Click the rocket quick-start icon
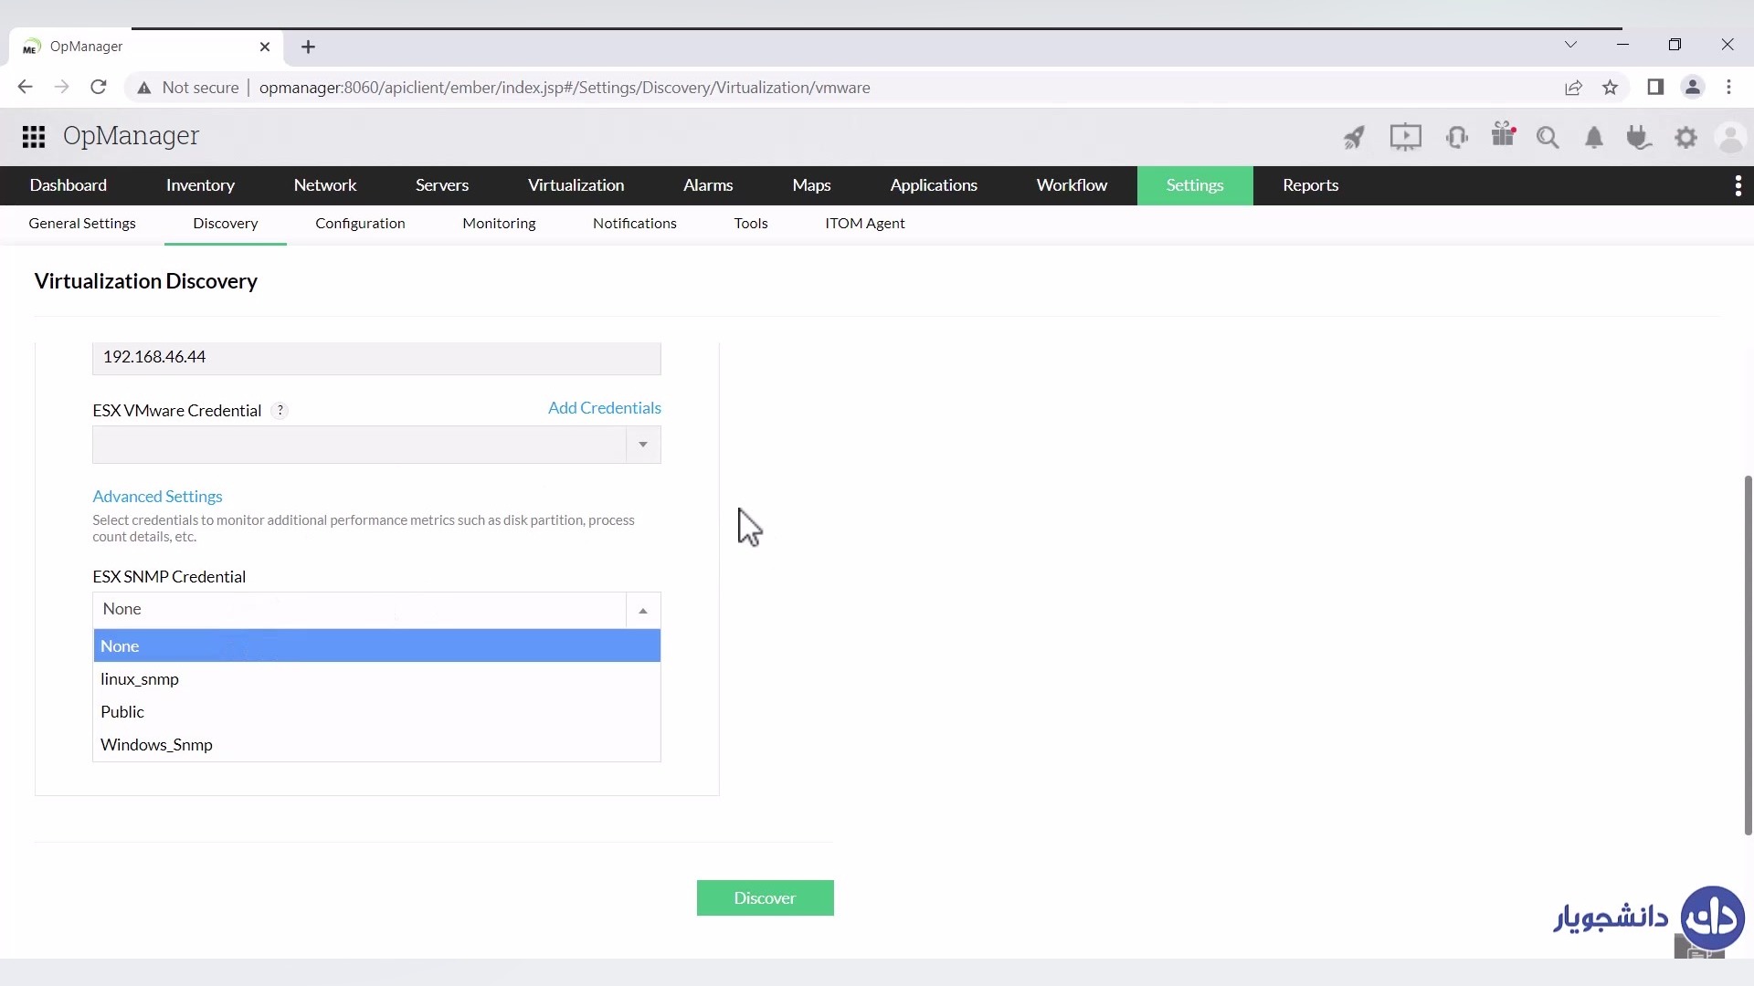The width and height of the screenshot is (1754, 986). point(1354,138)
